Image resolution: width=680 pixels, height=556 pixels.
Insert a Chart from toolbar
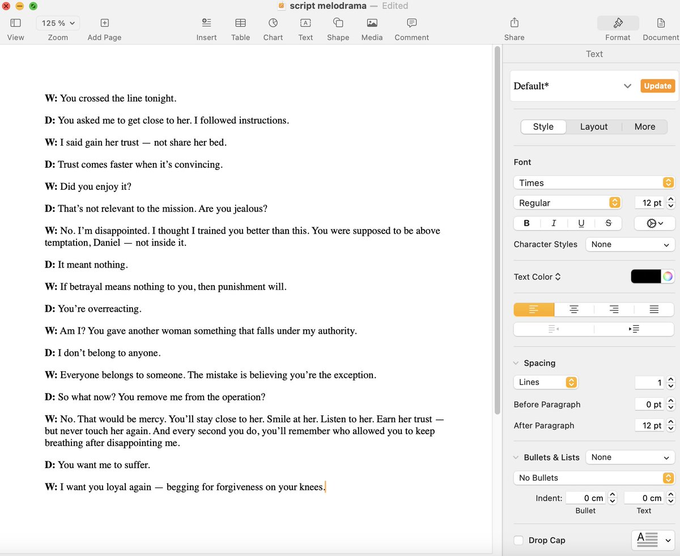[x=273, y=23]
